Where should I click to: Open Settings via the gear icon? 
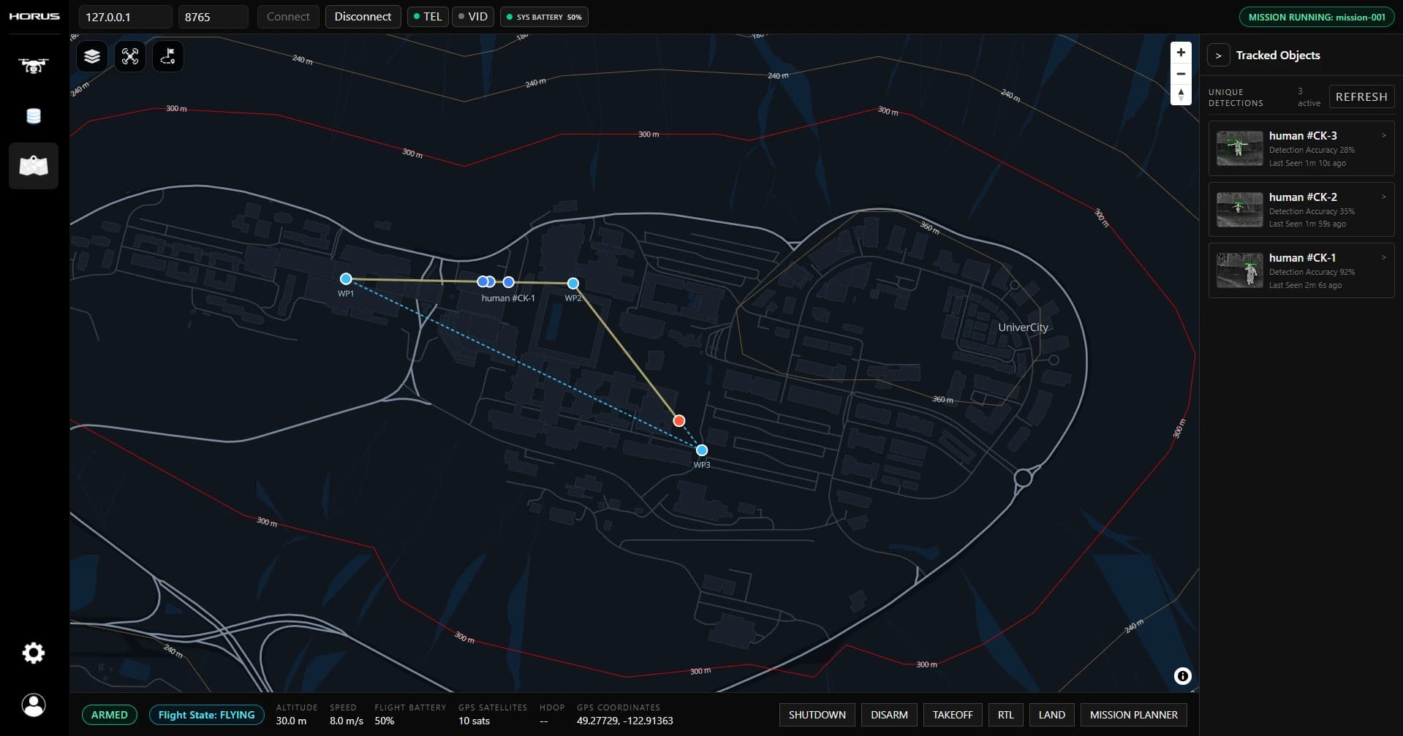tap(33, 653)
